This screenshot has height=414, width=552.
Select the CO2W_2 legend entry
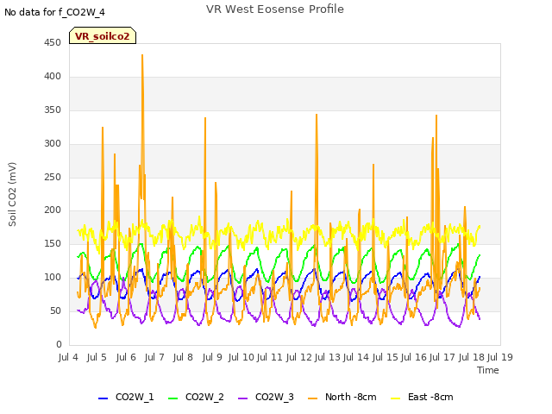(x=196, y=397)
